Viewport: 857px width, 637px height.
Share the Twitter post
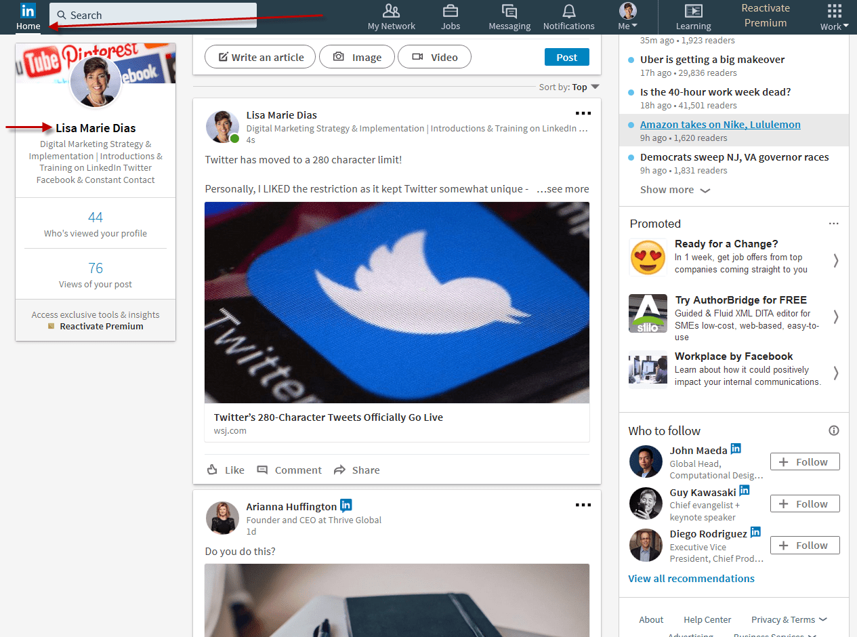[357, 470]
